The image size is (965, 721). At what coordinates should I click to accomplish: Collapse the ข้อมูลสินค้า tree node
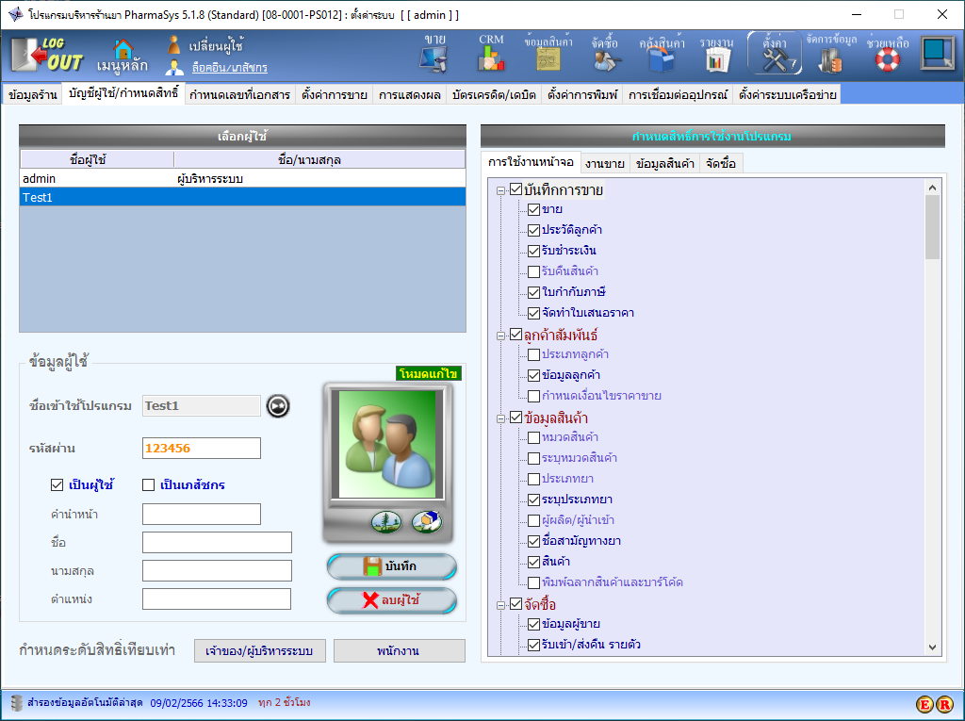501,419
